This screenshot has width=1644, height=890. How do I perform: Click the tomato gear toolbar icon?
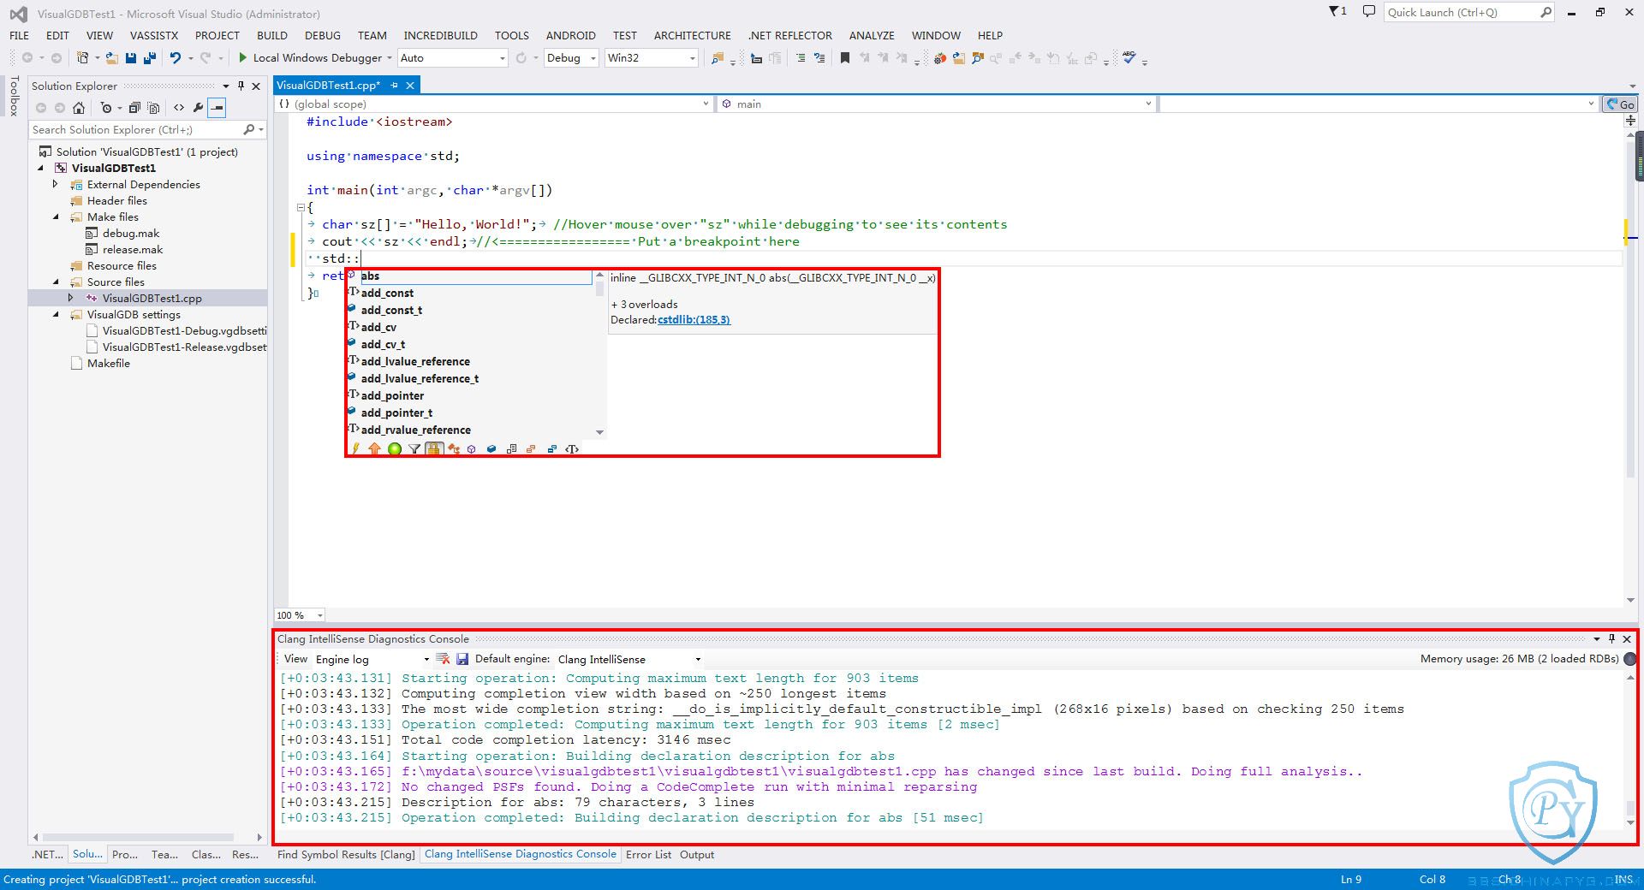939,57
